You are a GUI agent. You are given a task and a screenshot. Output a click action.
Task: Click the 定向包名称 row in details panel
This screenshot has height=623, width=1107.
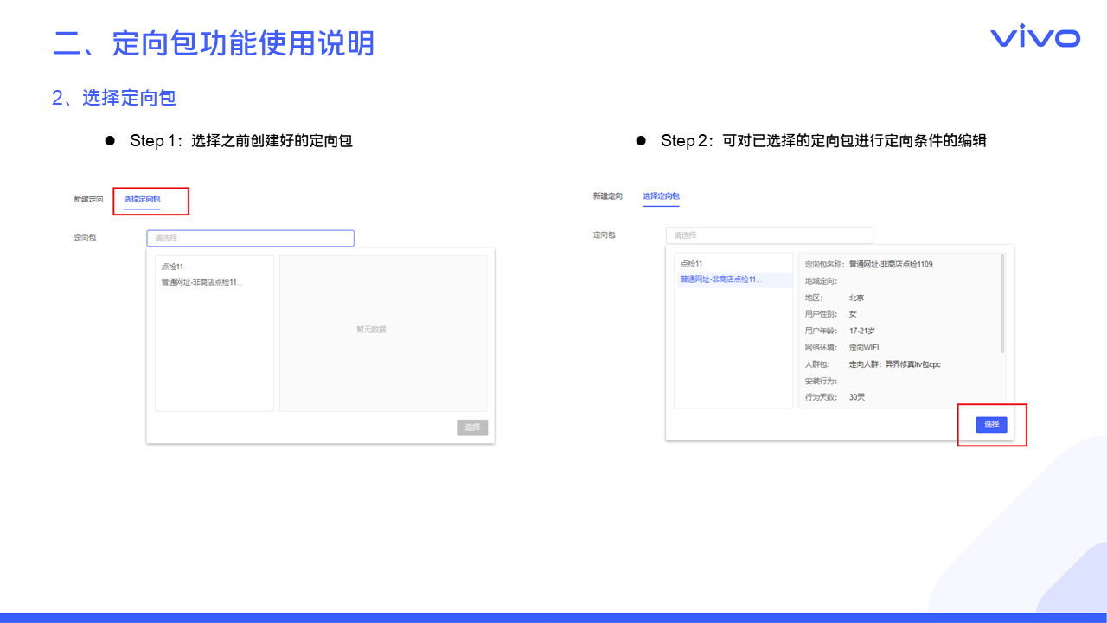[868, 264]
